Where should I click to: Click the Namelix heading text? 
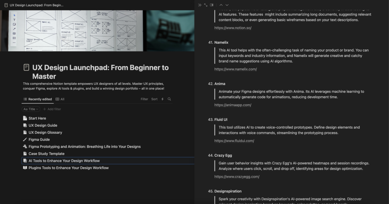[x=221, y=43]
